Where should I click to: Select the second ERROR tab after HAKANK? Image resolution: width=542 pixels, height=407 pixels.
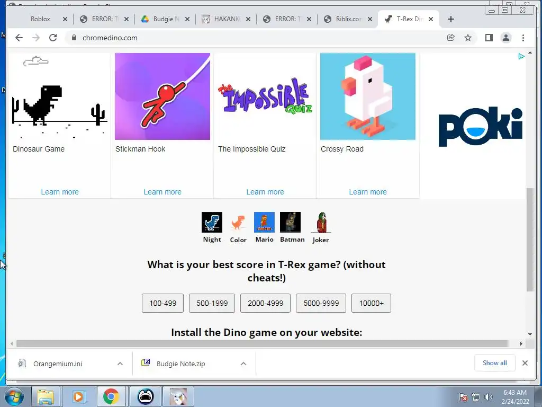pyautogui.click(x=288, y=19)
